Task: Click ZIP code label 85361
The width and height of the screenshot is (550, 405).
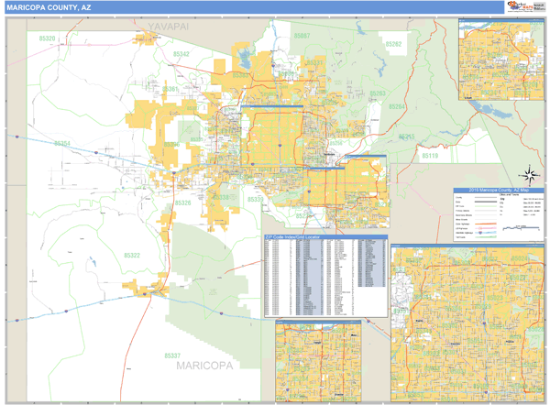Action: coord(170,89)
